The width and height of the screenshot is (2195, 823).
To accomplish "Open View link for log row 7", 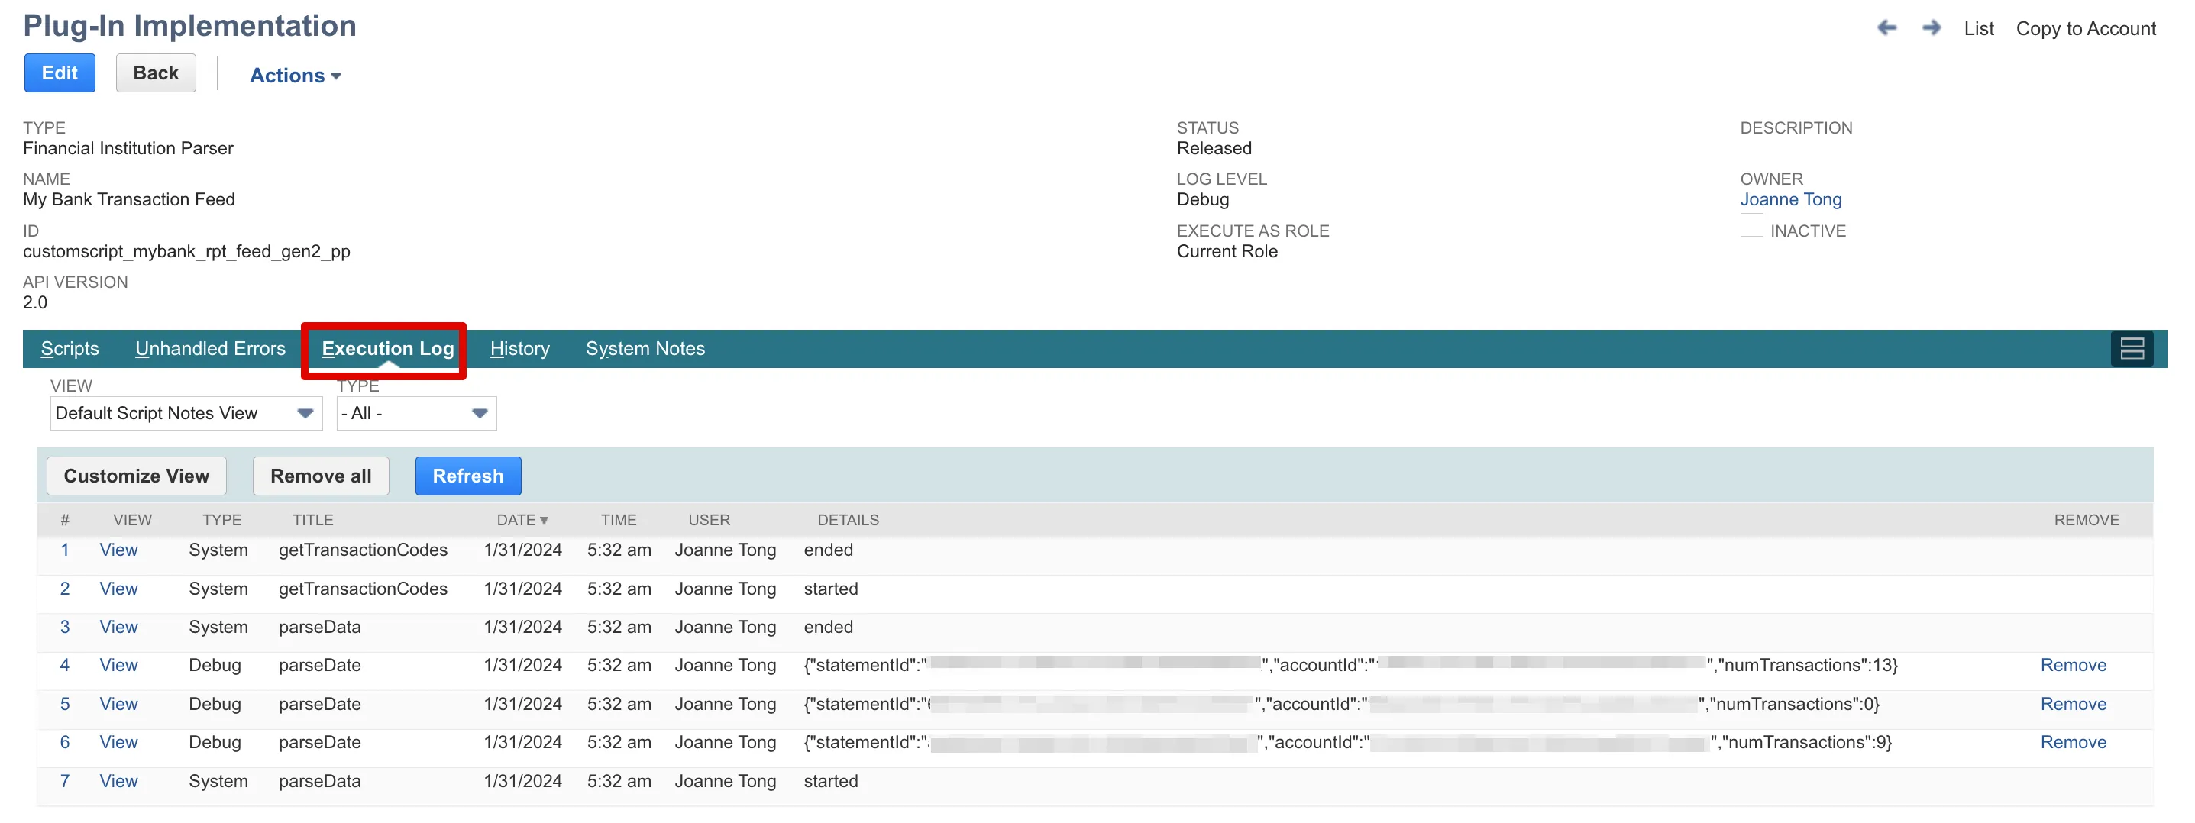I will (118, 781).
